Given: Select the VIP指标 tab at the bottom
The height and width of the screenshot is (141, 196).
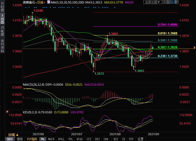Looking at the screenshot, I should coord(32,139).
